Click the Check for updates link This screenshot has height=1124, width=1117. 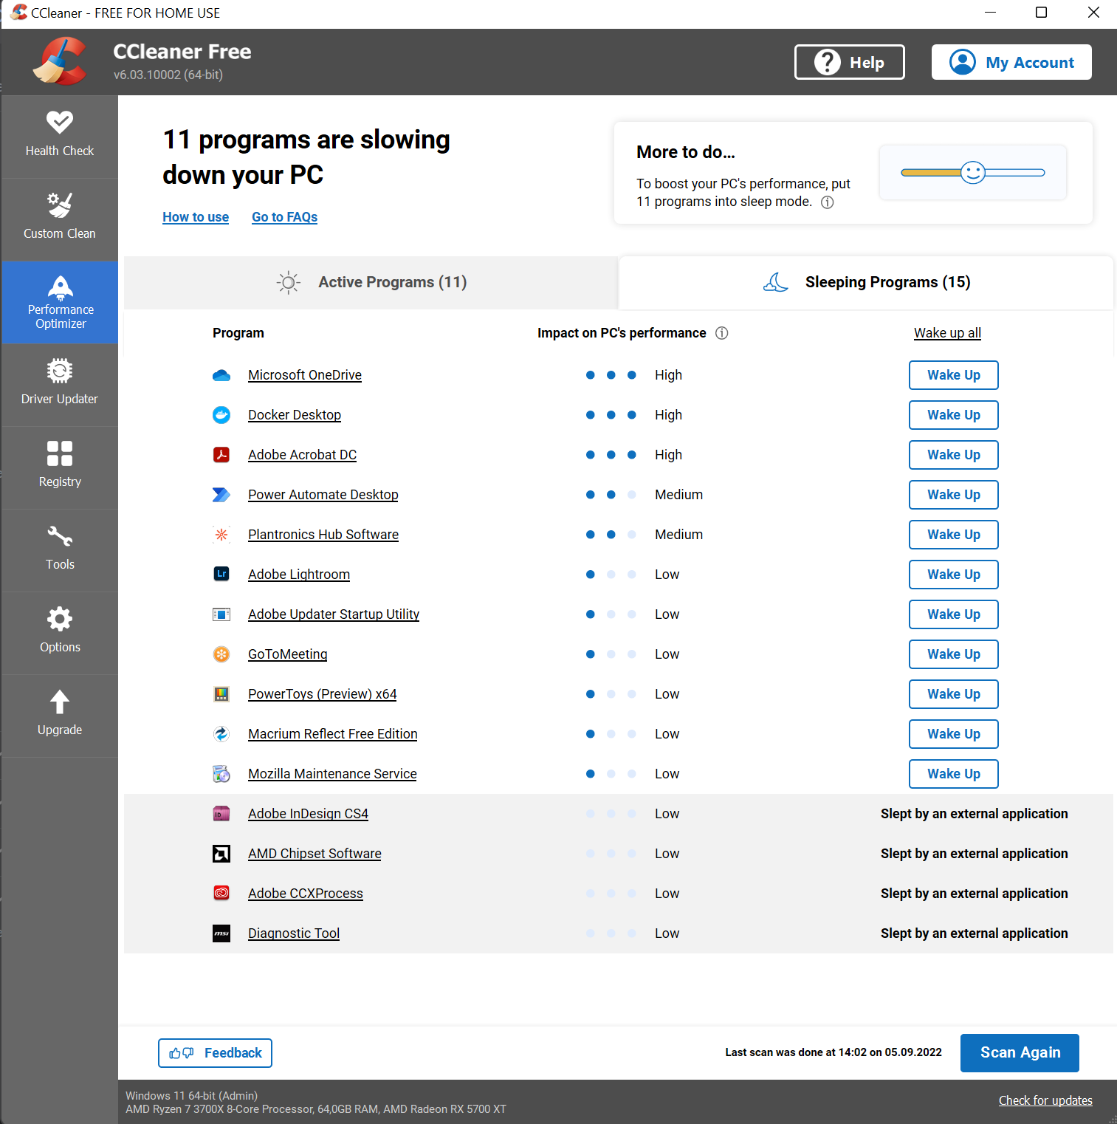click(1045, 1101)
